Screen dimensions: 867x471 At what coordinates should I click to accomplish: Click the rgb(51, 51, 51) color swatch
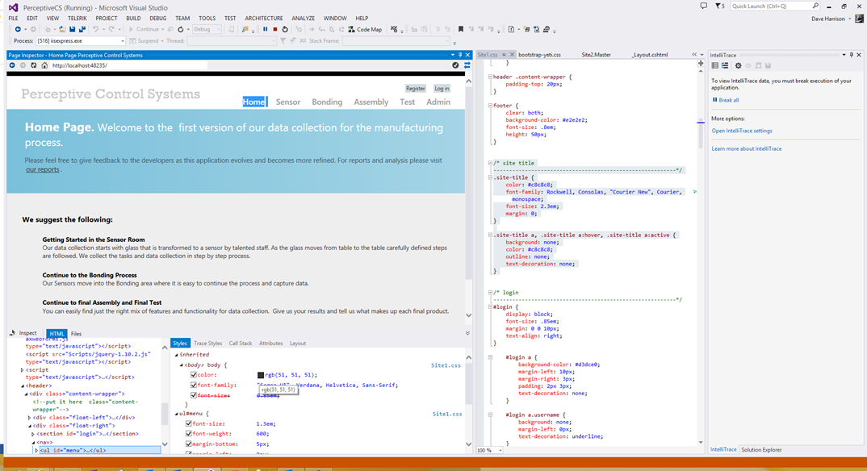(260, 375)
